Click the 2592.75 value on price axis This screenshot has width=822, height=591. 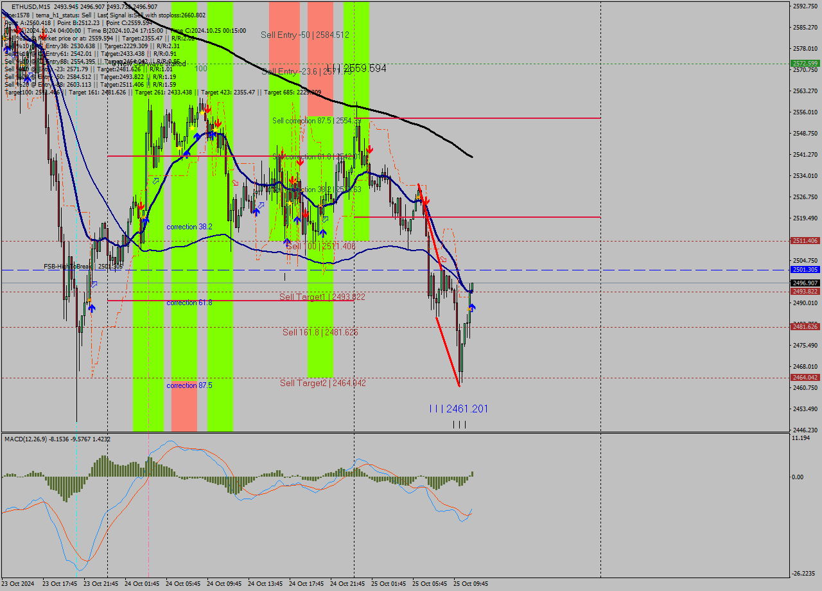point(805,6)
